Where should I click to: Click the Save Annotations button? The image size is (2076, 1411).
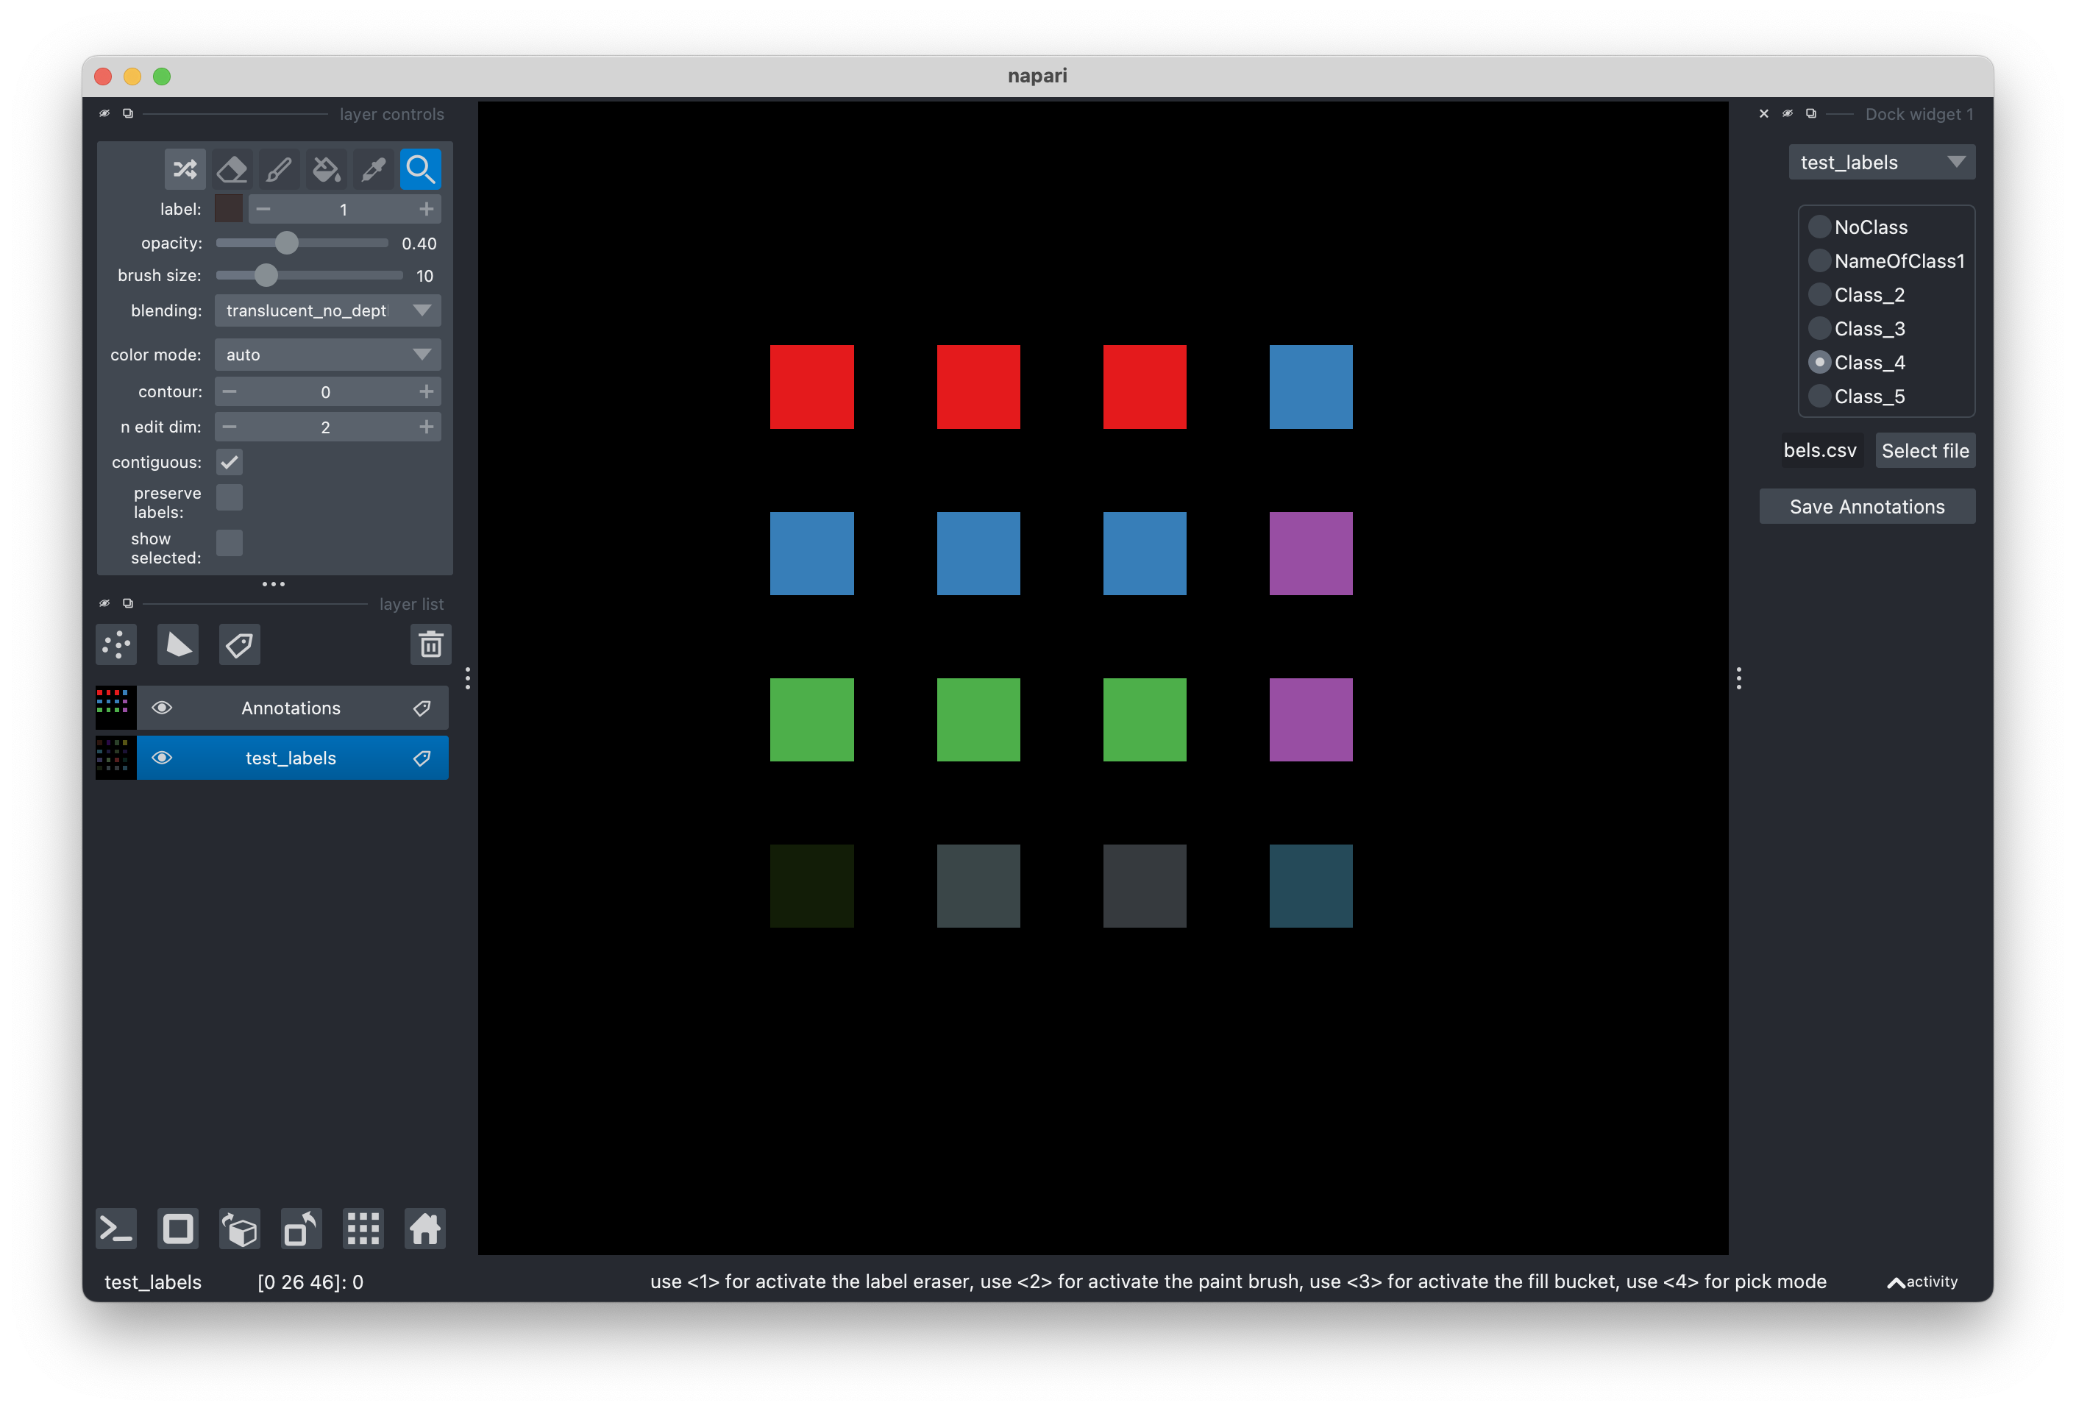point(1866,505)
